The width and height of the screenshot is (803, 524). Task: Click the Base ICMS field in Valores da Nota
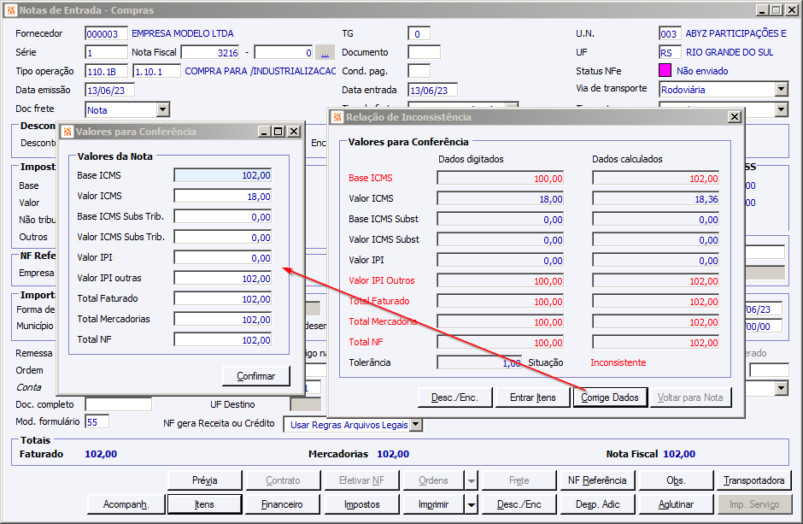(223, 175)
